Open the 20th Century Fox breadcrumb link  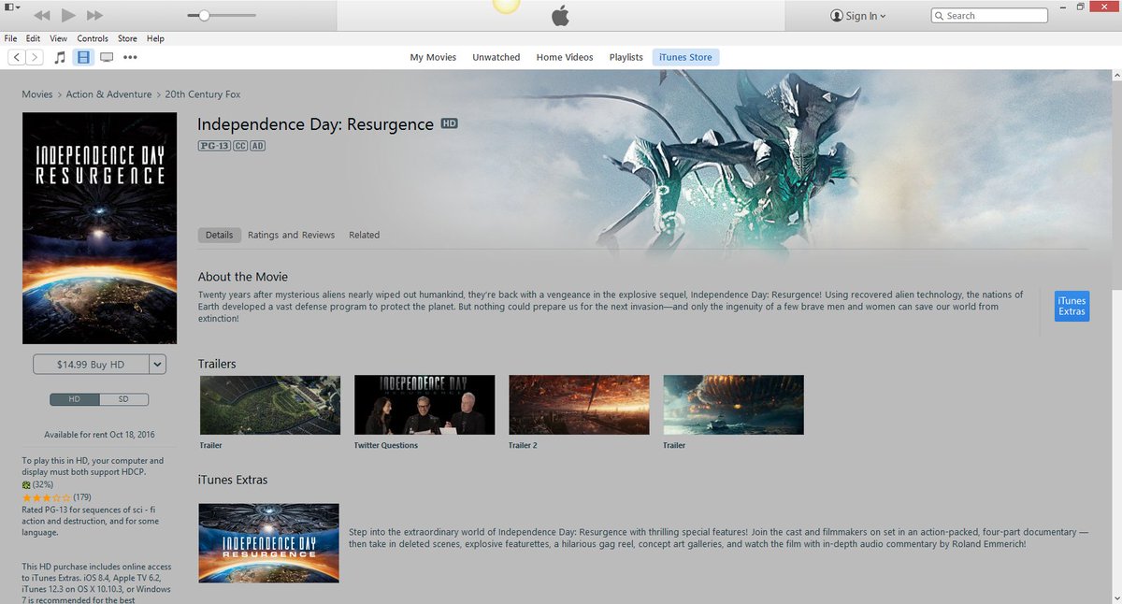click(x=203, y=94)
